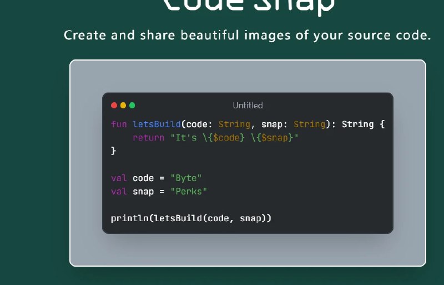Click the return "It's \{$code} \{$snap}" line
Image resolution: width=444 pixels, height=285 pixels.
click(215, 138)
